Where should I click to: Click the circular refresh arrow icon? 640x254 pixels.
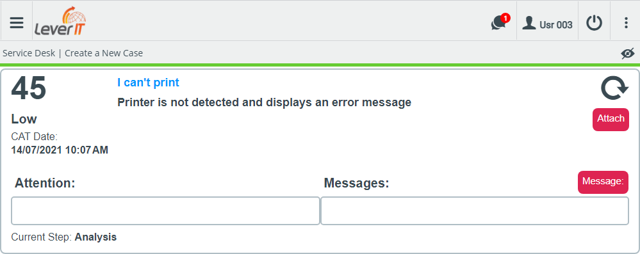[614, 88]
